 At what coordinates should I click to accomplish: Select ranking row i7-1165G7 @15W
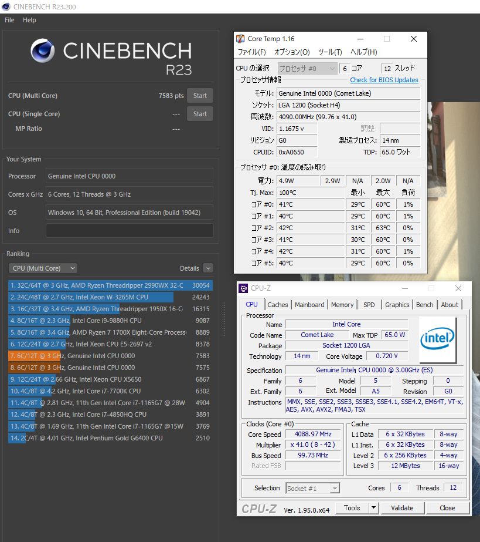(110, 426)
